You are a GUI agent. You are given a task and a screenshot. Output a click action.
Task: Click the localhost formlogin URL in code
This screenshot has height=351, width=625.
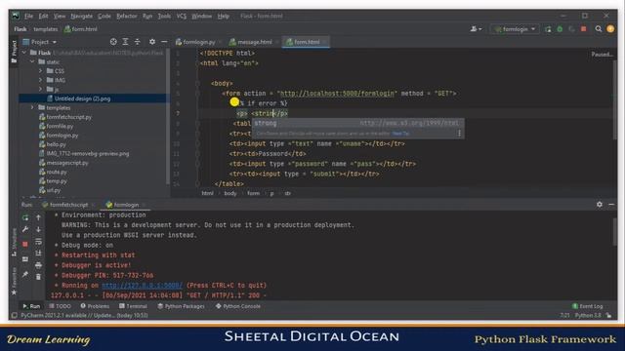(x=337, y=94)
